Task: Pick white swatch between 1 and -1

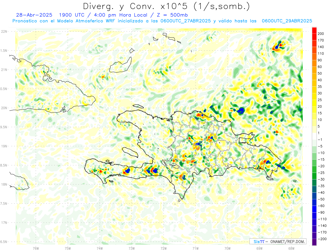Action: tap(314, 136)
